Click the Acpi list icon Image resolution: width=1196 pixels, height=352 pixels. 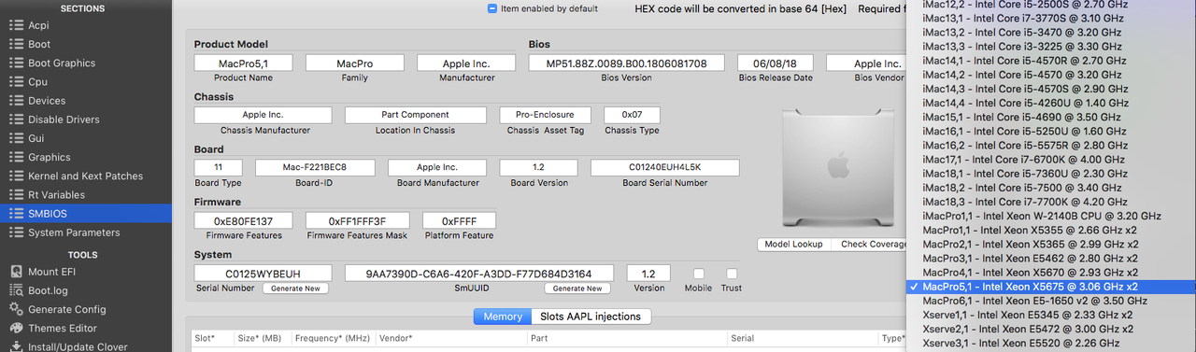point(16,25)
